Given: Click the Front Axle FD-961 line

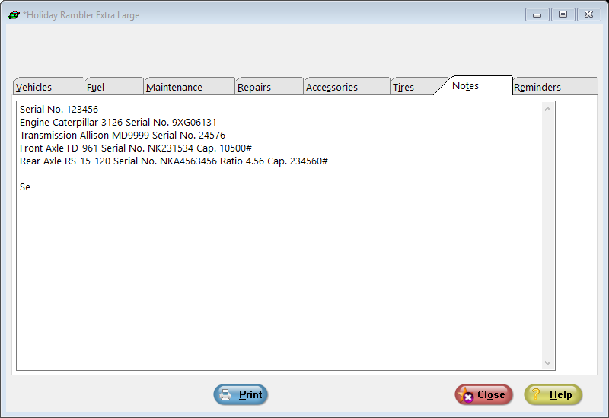Looking at the screenshot, I should tap(136, 148).
